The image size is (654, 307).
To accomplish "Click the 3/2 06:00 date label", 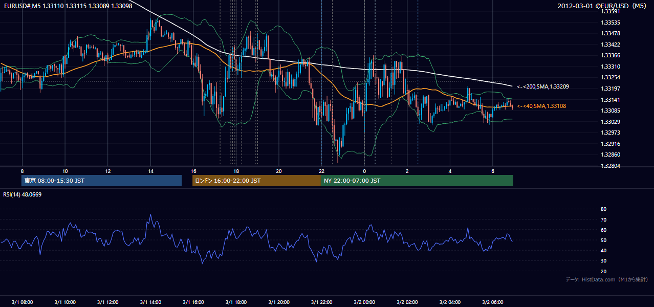I will pos(492,302).
